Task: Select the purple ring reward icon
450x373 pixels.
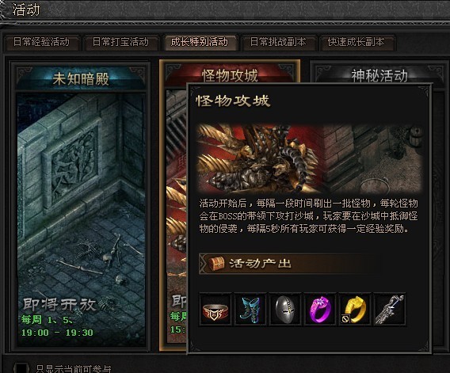Action: 320,309
